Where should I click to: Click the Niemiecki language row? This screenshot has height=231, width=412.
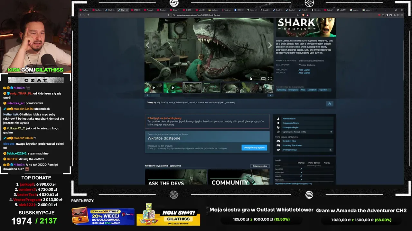click(x=304, y=180)
